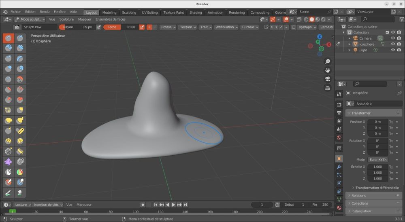Viewport: 405px width, 222px height.
Task: Open the Euler XYZ rotation mode dropdown
Action: click(378, 160)
